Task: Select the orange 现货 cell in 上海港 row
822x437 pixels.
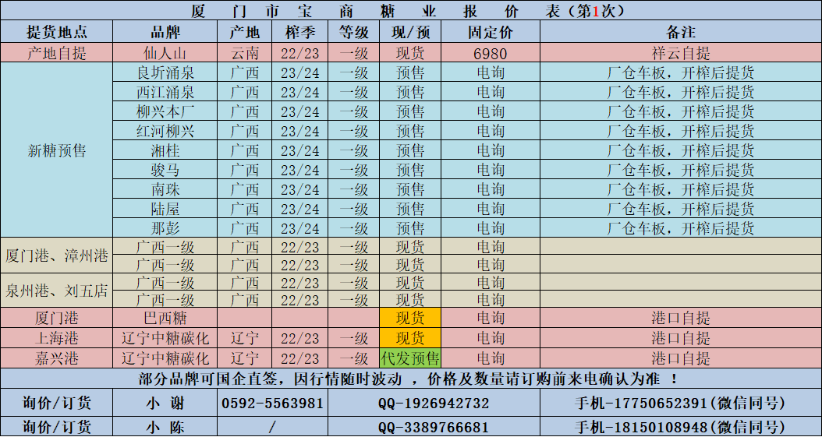Action: click(x=410, y=338)
